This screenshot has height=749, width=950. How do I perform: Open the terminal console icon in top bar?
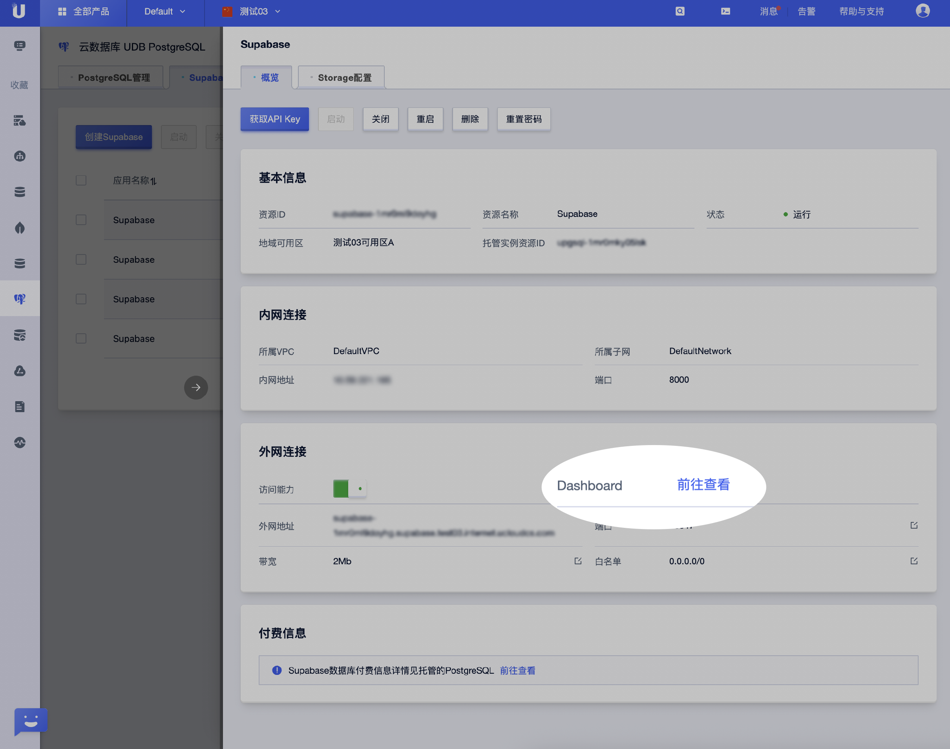point(725,11)
